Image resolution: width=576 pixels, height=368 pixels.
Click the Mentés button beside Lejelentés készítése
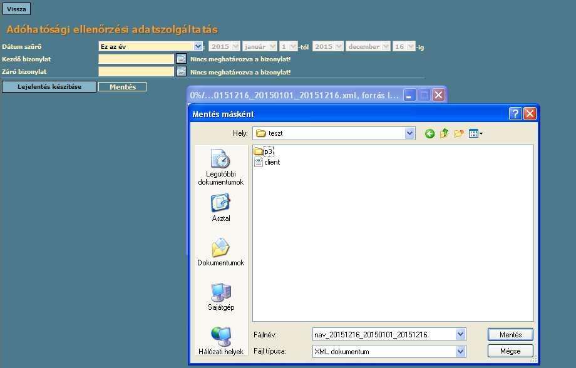click(122, 86)
